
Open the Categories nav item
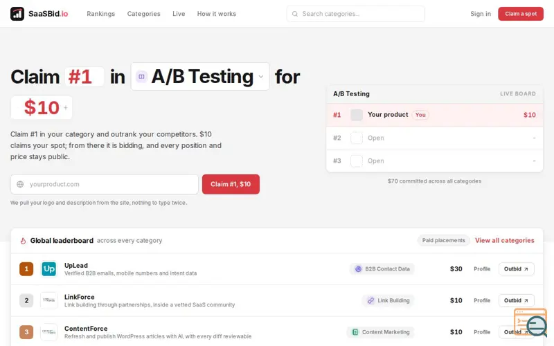click(x=143, y=14)
